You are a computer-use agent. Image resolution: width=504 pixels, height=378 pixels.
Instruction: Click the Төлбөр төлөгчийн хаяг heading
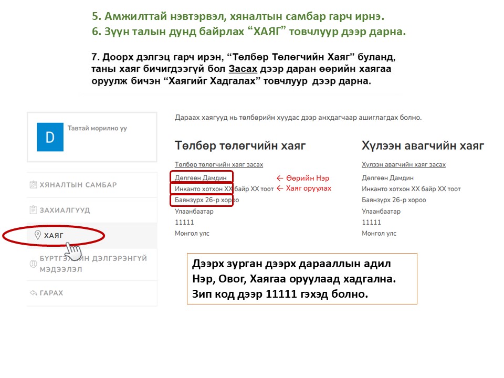[240, 145]
